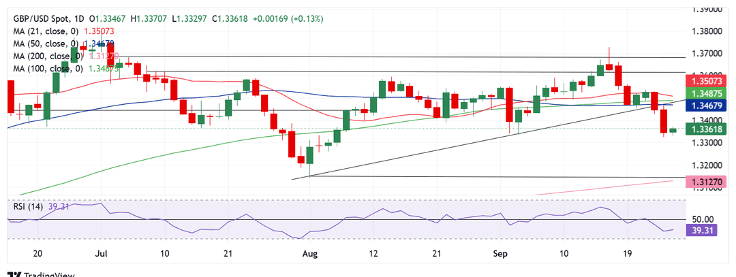Click the Aug label on time axis
The width and height of the screenshot is (736, 277).
pyautogui.click(x=310, y=253)
